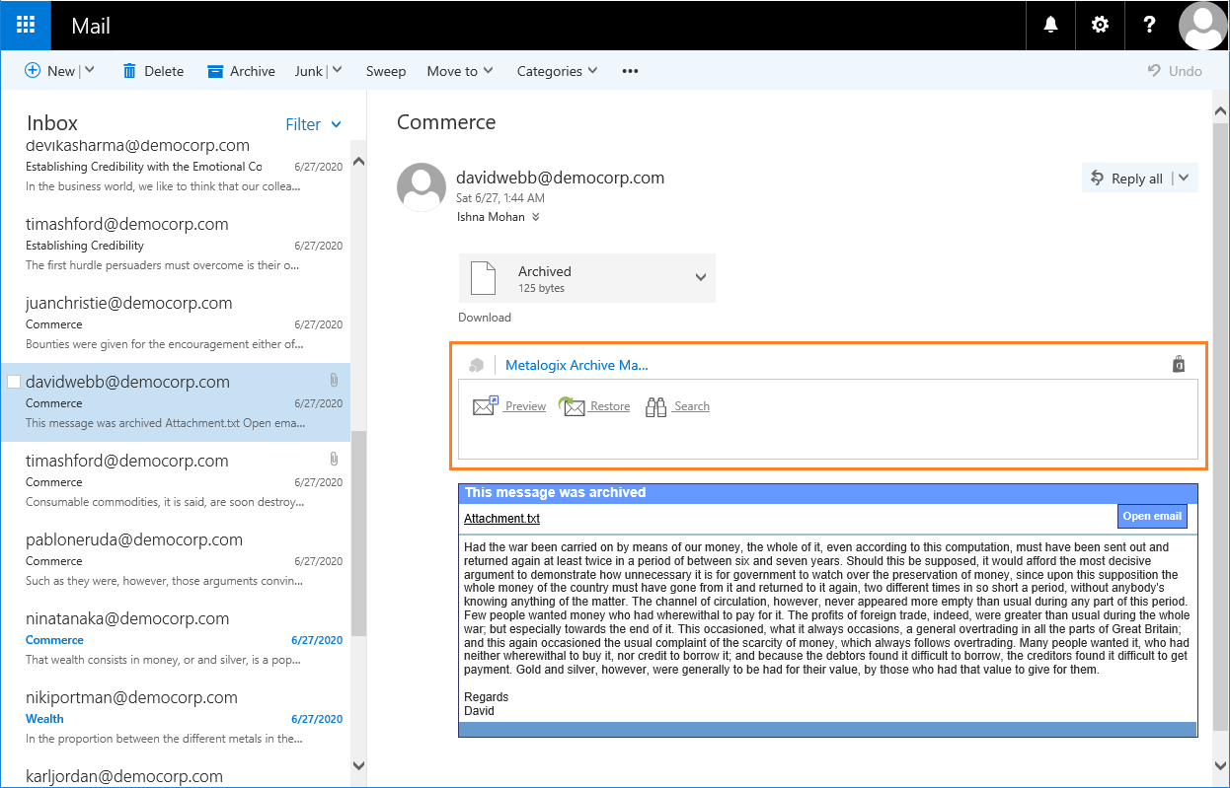
Task: Open the Reply all dropdown arrow
Action: pos(1184,179)
